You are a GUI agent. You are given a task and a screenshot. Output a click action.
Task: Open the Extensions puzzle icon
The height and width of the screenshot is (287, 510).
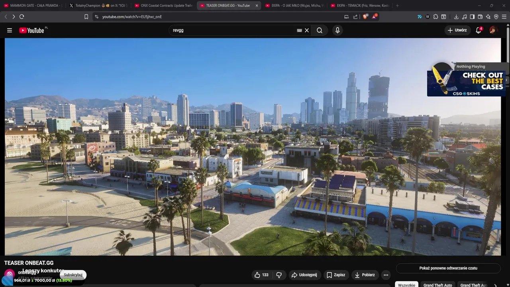(435, 17)
